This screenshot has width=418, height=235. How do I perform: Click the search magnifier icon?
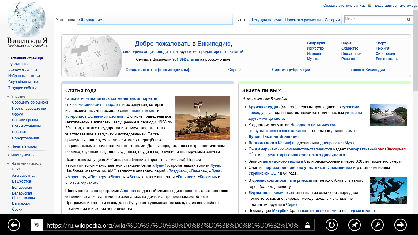[x=409, y=20]
